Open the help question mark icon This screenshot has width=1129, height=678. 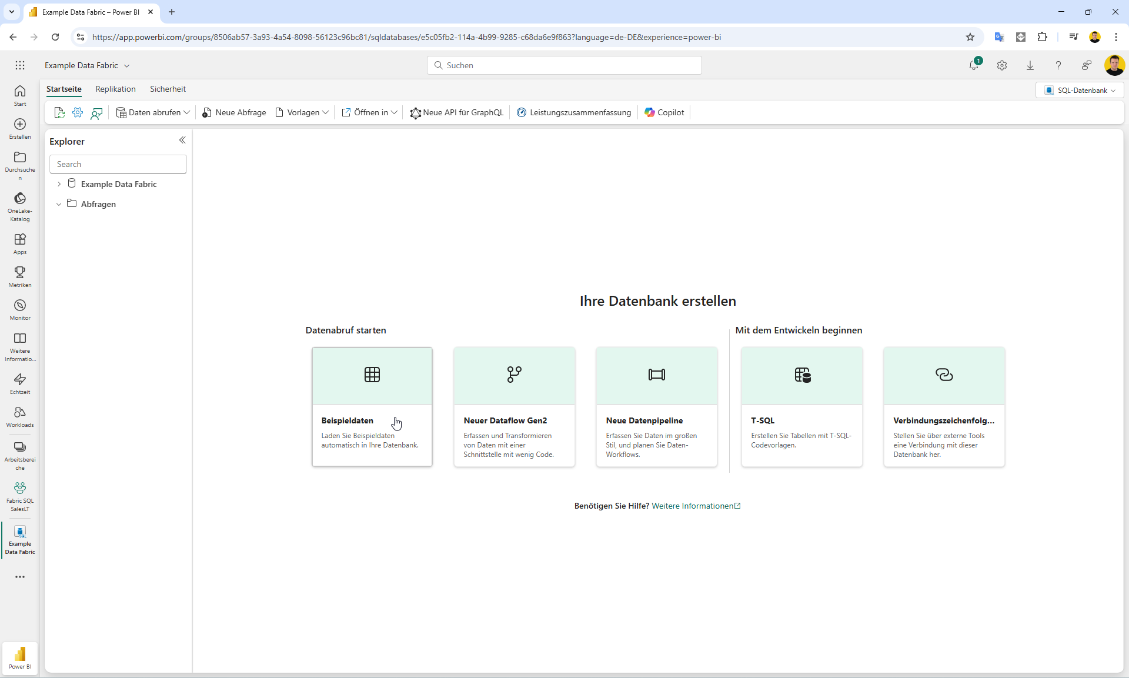point(1058,65)
